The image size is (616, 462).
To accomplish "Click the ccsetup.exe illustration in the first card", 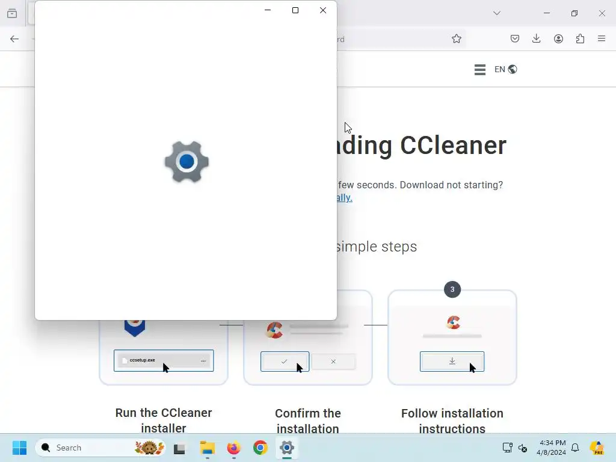I will click(164, 361).
